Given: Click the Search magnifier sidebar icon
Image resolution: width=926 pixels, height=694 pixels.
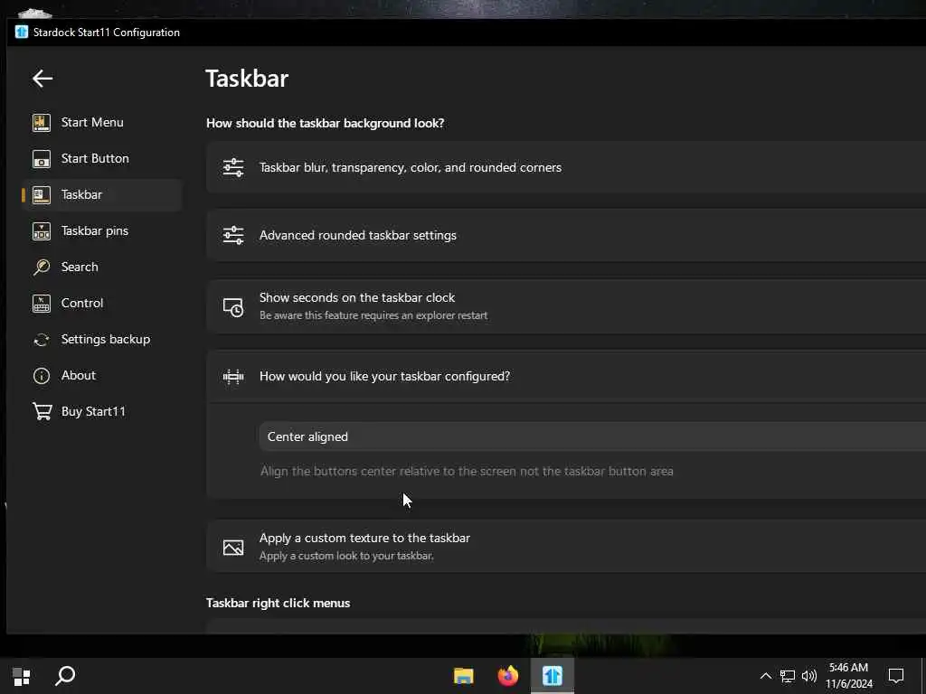Looking at the screenshot, I should pyautogui.click(x=42, y=267).
